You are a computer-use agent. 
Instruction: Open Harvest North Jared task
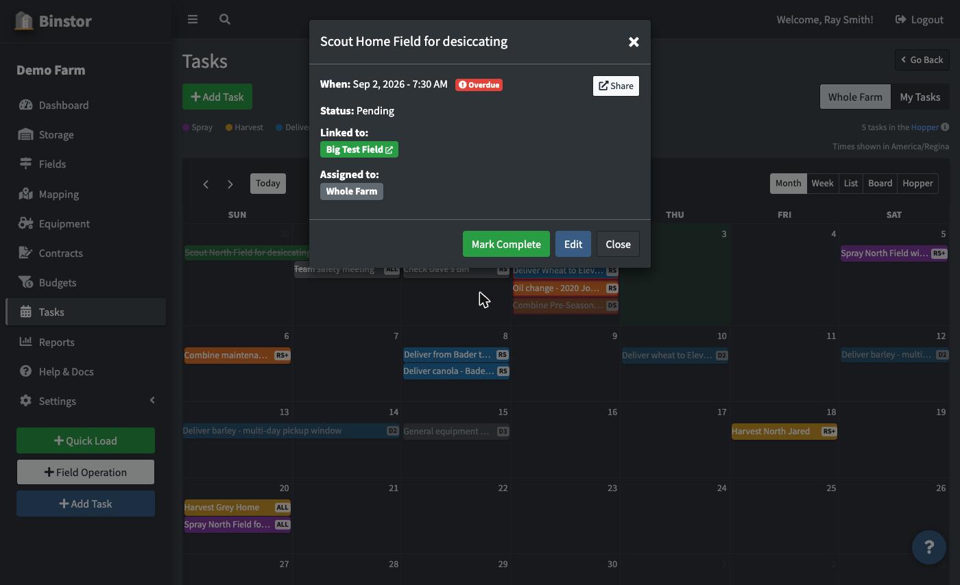784,431
